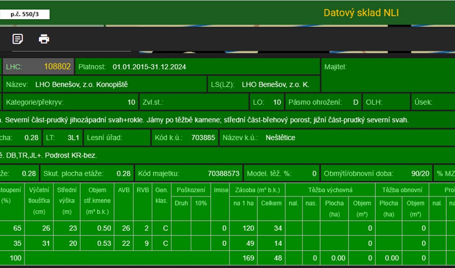Click the LT 3L1 cell
455x268 pixels.
(63, 138)
